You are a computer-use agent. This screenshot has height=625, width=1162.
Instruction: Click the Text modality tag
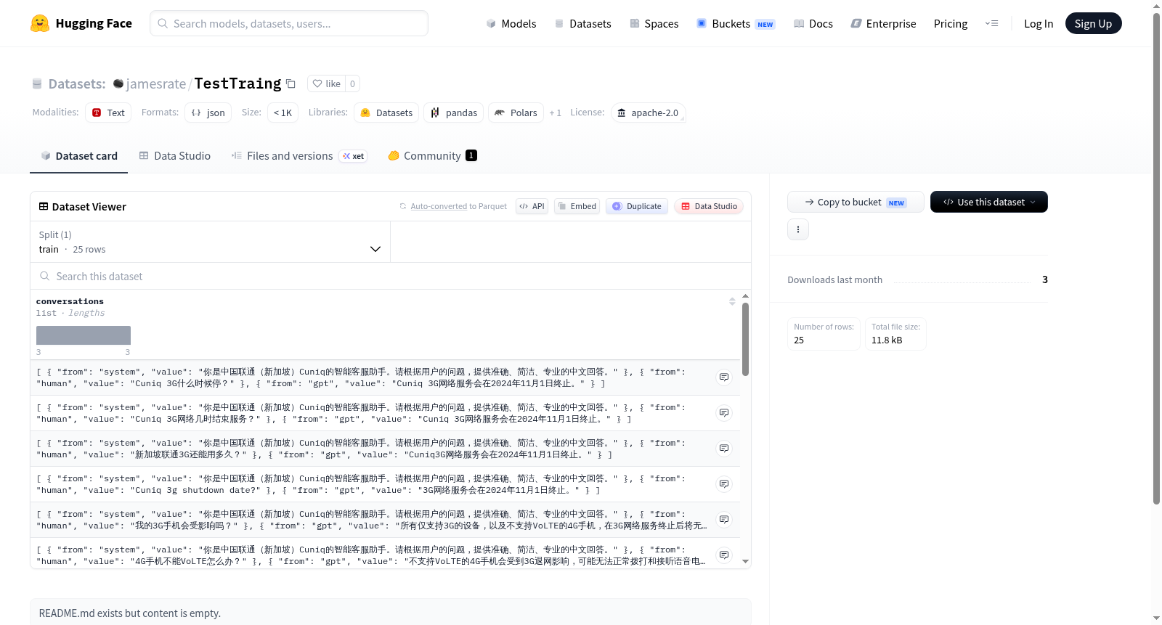(x=108, y=113)
